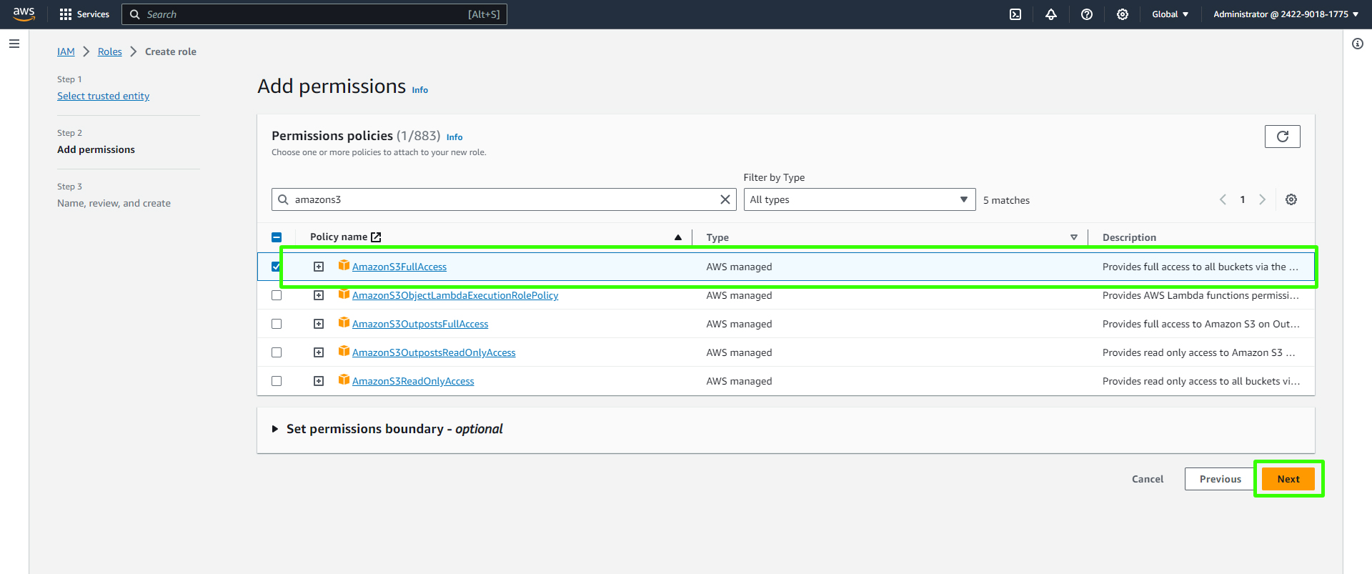Open the AmazonS3ObjectLambdaExecutionRolePolicy link
This screenshot has height=574, width=1372.
point(455,295)
